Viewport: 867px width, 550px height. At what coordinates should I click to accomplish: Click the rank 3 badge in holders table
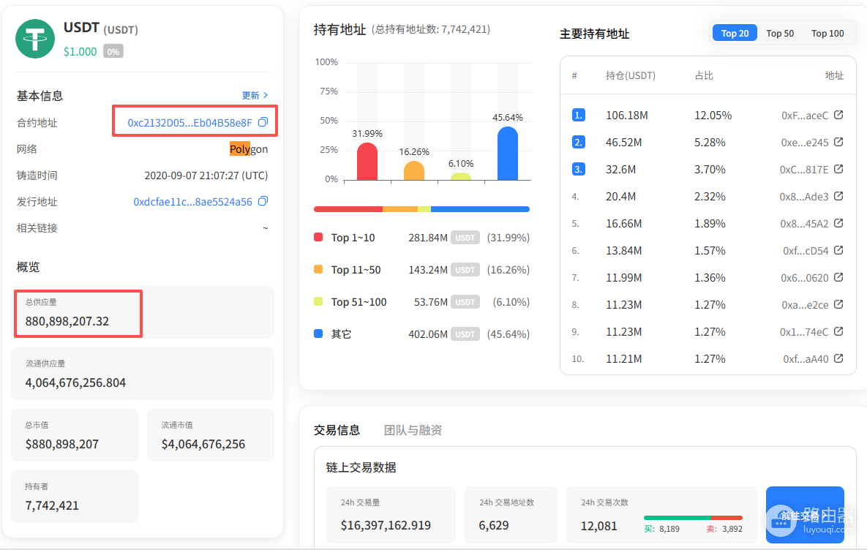tap(579, 169)
